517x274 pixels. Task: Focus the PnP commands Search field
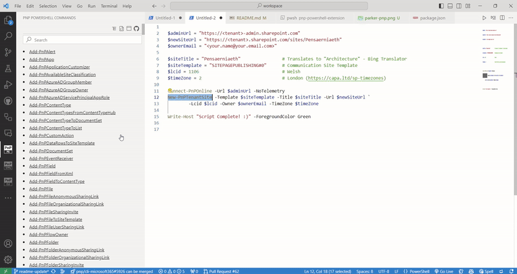(x=83, y=40)
